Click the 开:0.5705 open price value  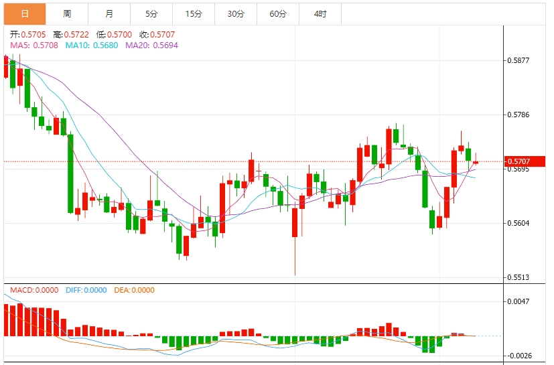pos(28,35)
